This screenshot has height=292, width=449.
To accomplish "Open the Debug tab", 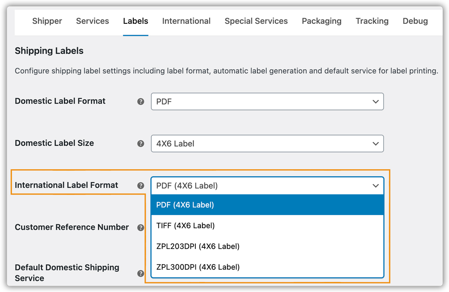I will (415, 21).
